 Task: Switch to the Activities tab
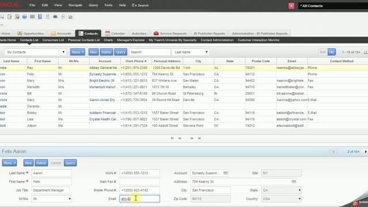(139, 33)
